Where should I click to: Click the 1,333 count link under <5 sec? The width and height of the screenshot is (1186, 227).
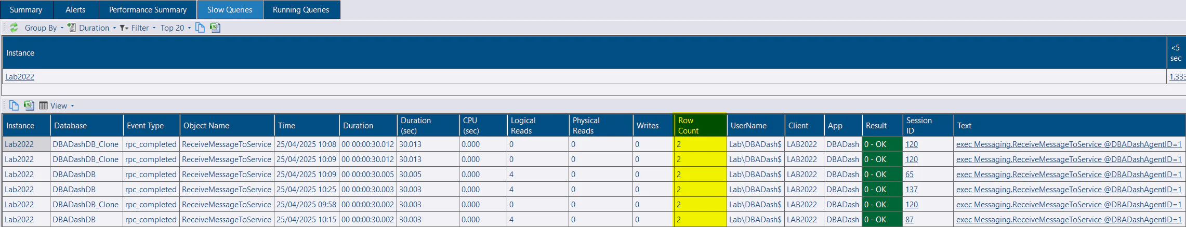point(1178,77)
